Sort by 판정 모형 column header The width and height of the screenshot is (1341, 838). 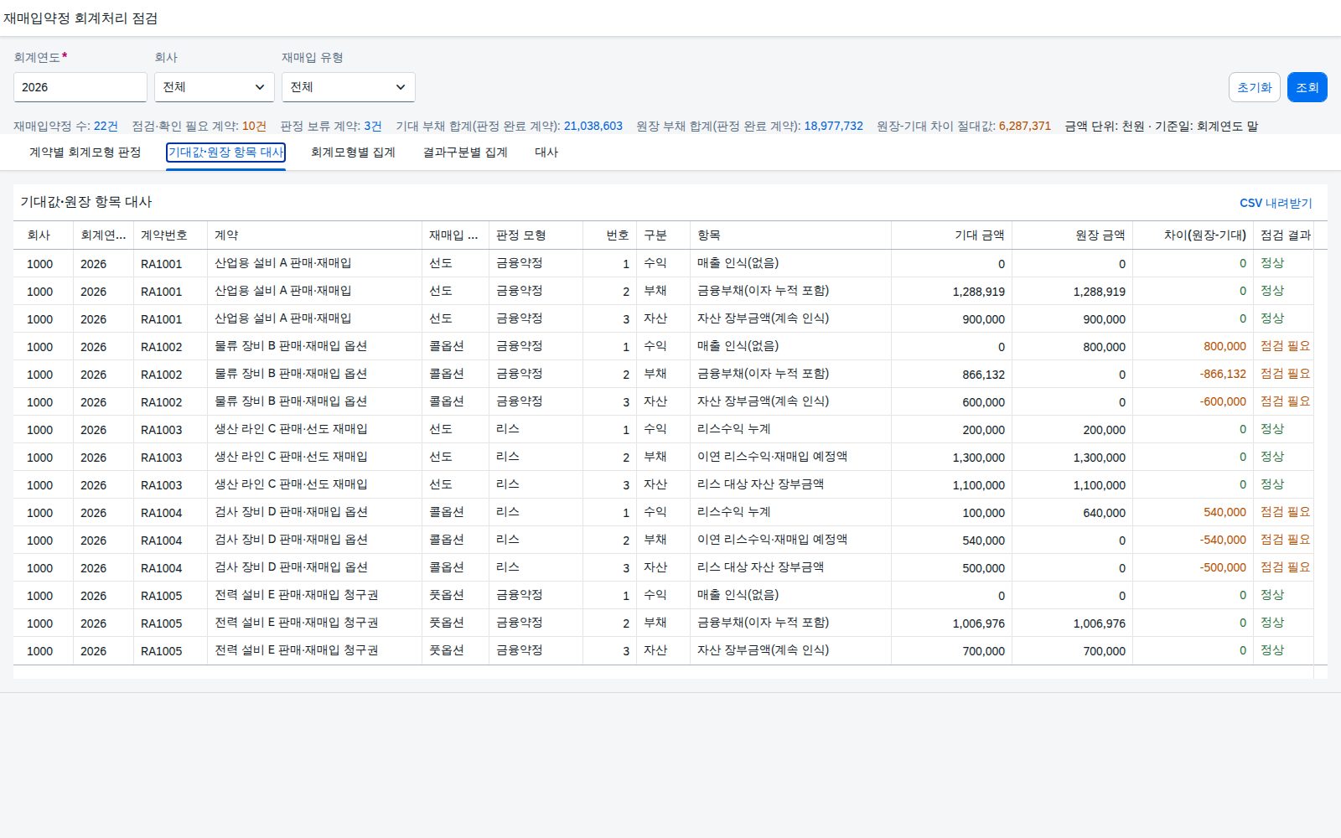(x=536, y=235)
